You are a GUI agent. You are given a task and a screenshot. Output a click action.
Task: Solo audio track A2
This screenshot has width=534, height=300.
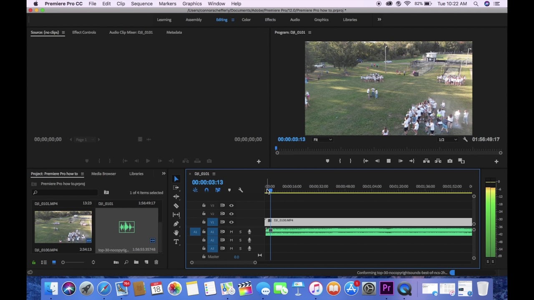click(x=240, y=240)
